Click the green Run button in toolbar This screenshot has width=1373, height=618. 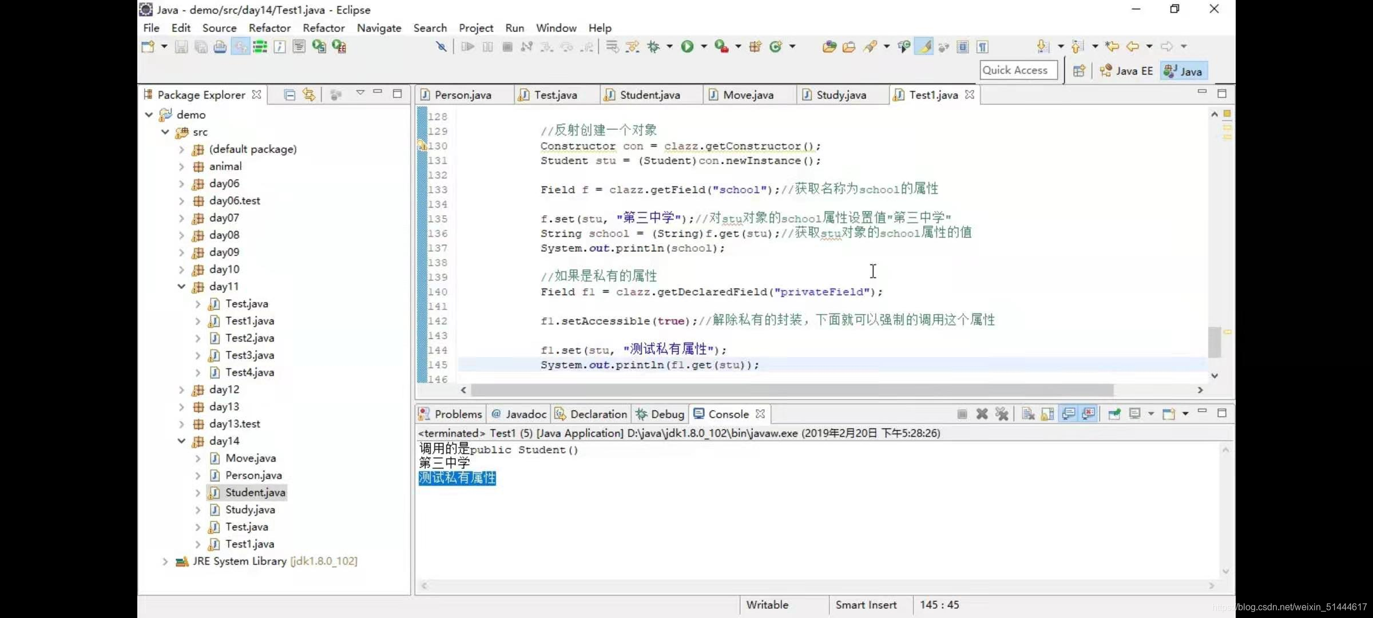(x=687, y=47)
